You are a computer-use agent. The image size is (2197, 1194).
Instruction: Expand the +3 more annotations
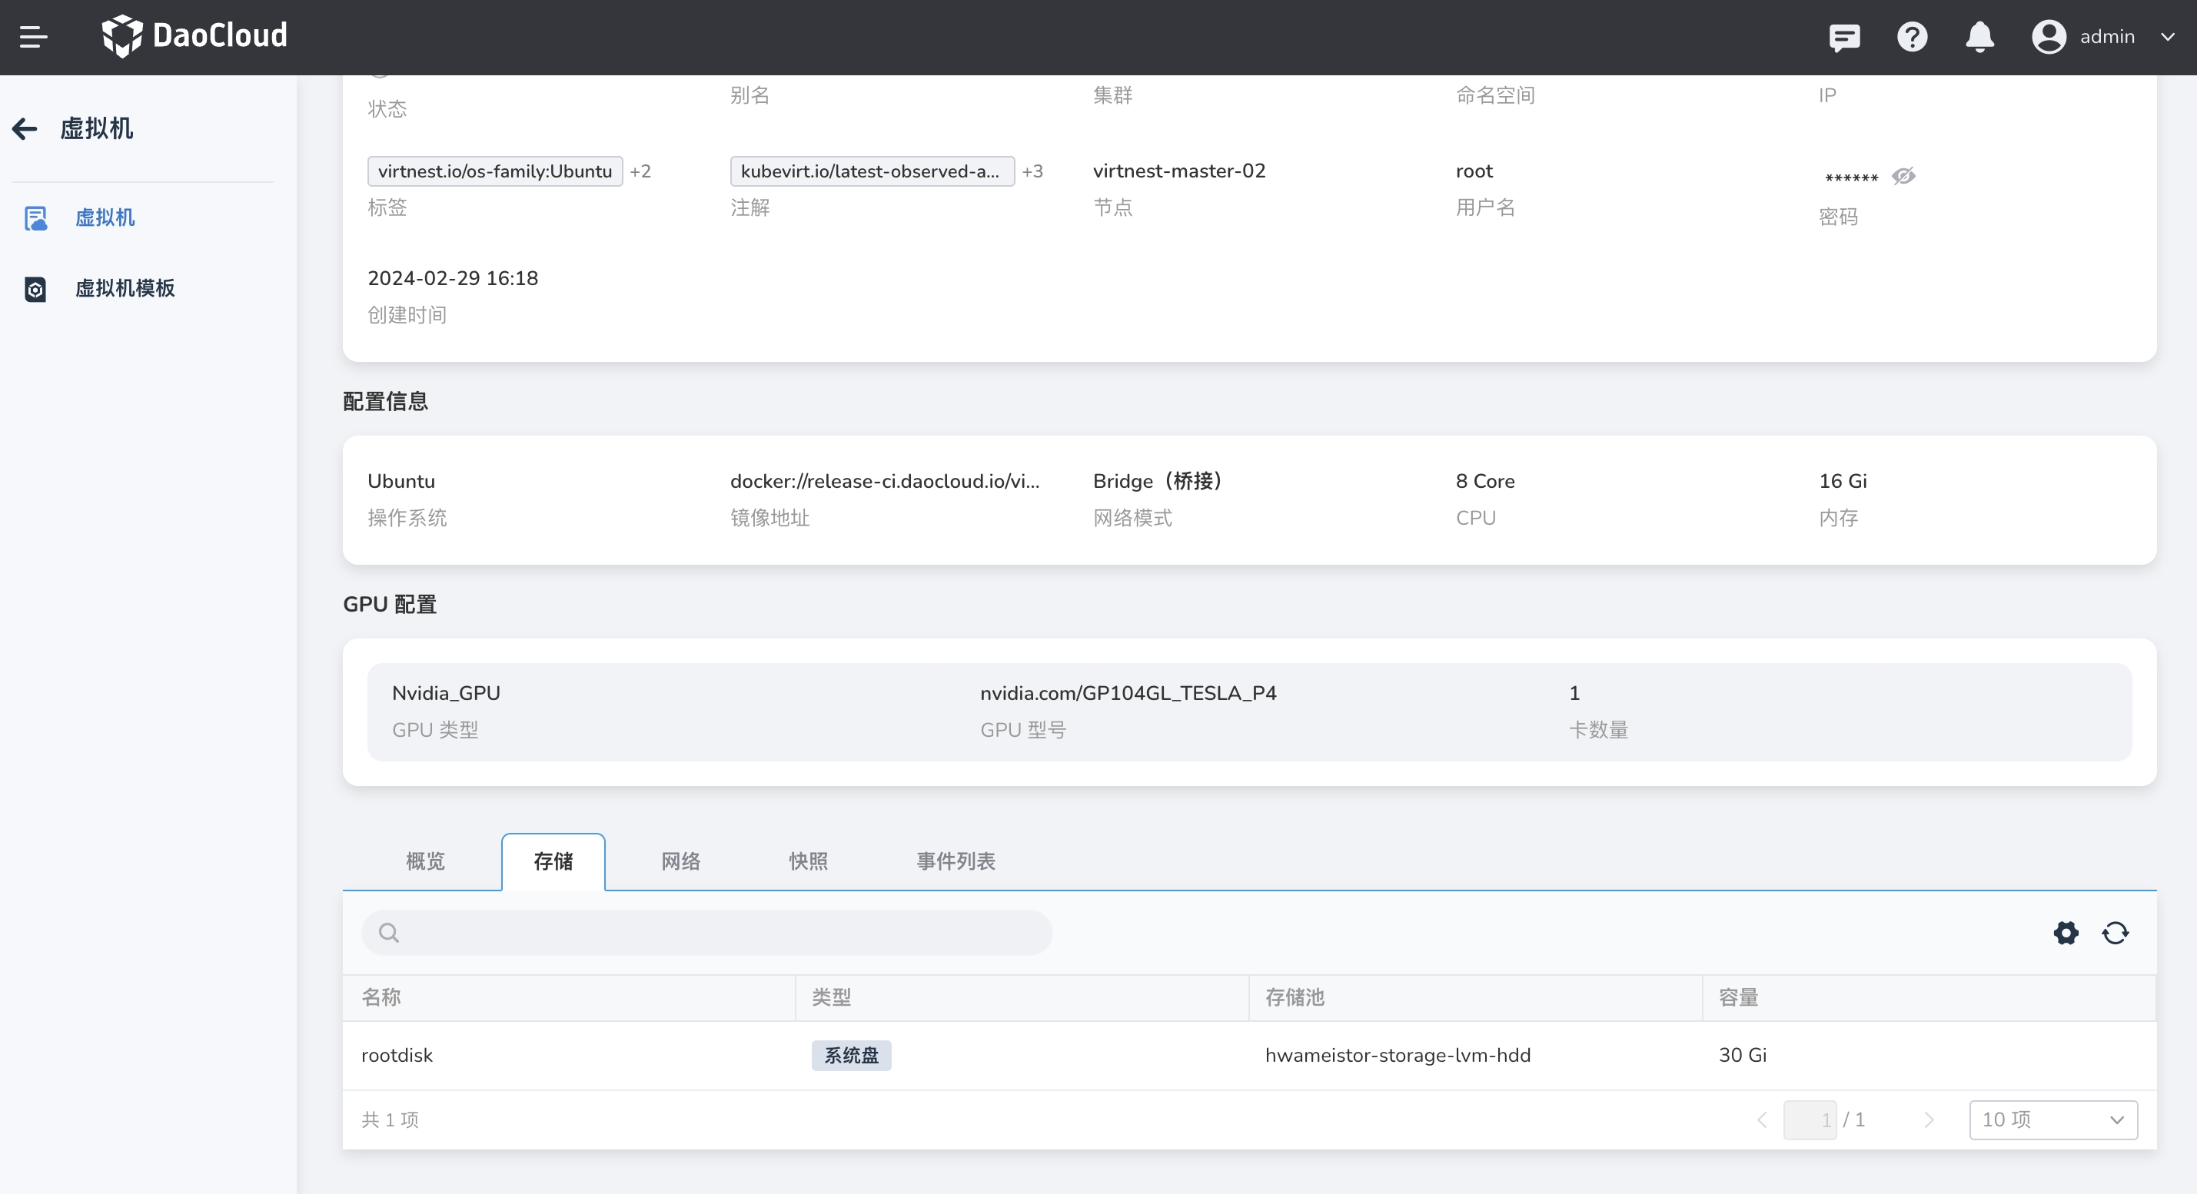pos(1032,171)
